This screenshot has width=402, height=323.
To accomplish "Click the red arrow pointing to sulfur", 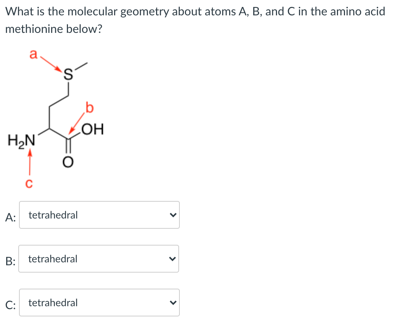I will tap(51, 64).
